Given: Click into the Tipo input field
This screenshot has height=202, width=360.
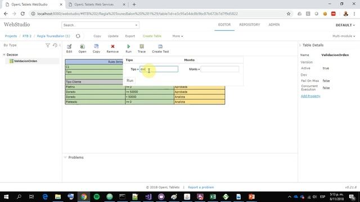Looking at the screenshot, I should click(x=159, y=69).
